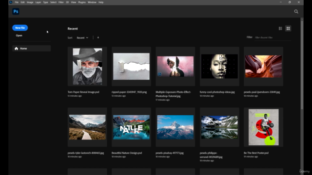
Task: Open the Filter menu
Action: coord(61,2)
